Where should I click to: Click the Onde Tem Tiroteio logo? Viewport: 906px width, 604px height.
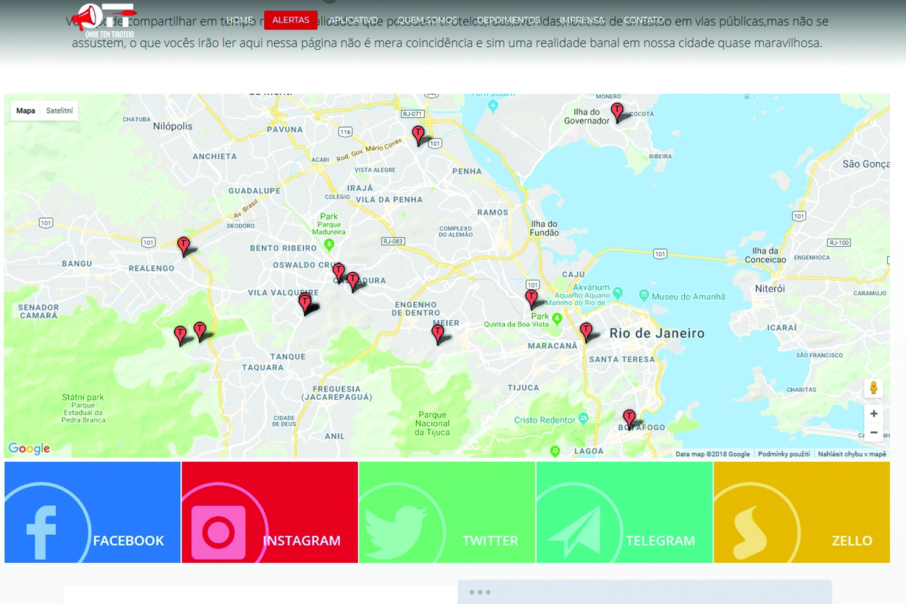pyautogui.click(x=103, y=20)
